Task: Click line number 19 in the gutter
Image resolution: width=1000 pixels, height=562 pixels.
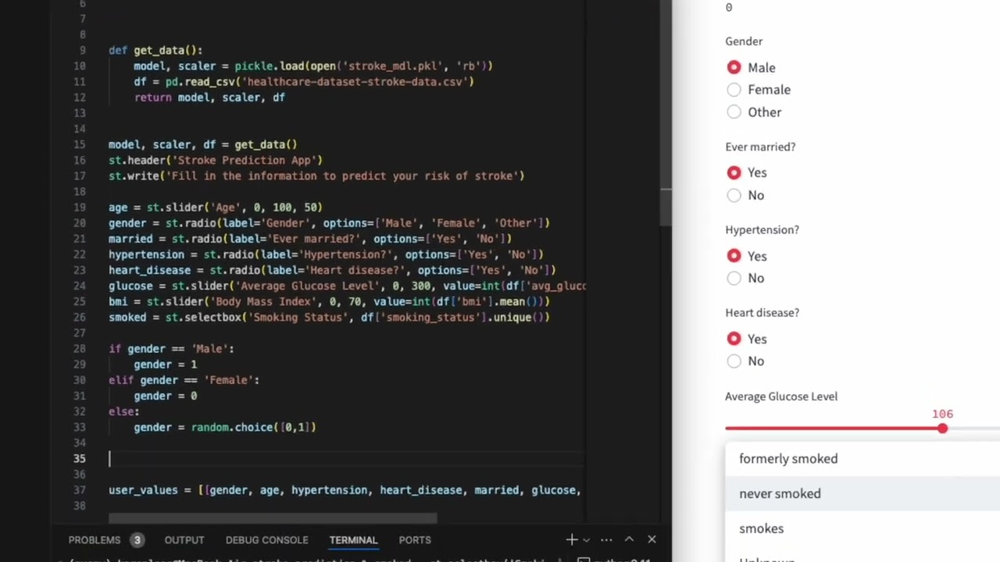Action: click(x=79, y=208)
